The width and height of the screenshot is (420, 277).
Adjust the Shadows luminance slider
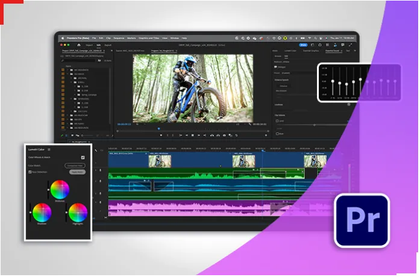point(30,213)
